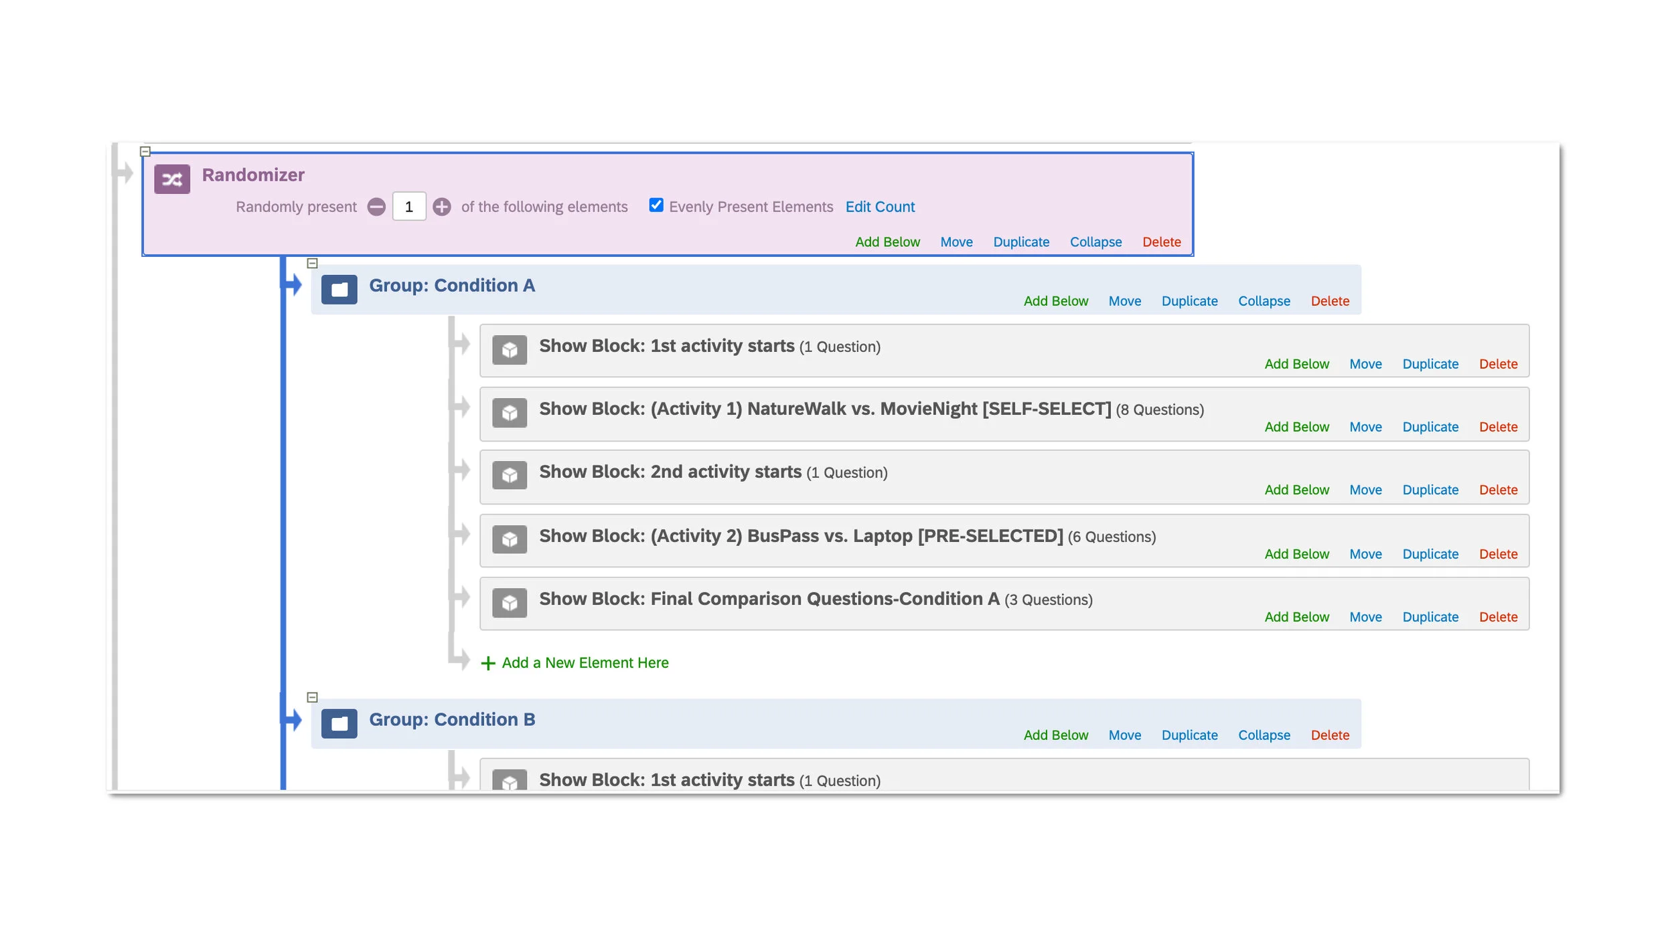1674x926 pixels.
Task: Collapse Condition B with its tree toggle box
Action: [x=312, y=697]
